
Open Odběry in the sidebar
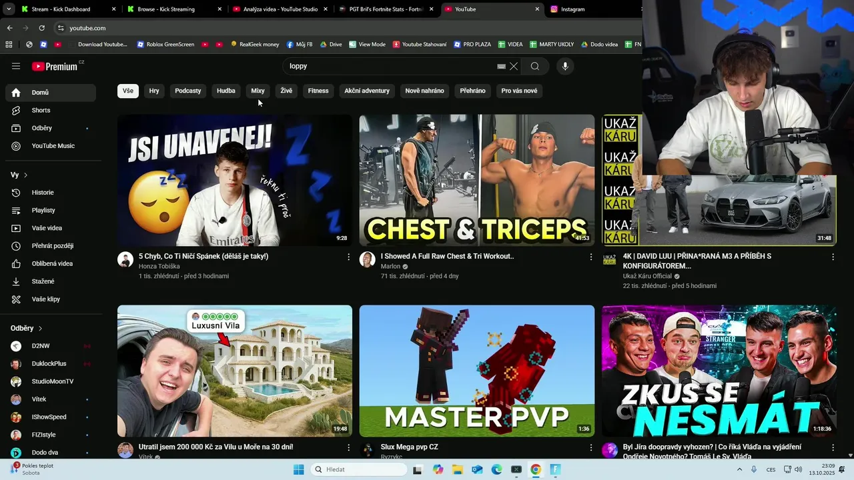click(x=51, y=128)
